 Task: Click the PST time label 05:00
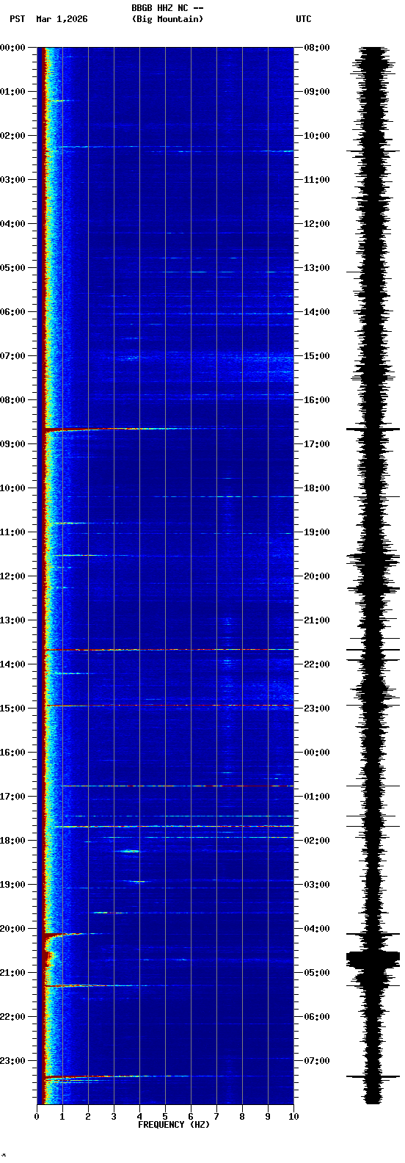[12, 268]
